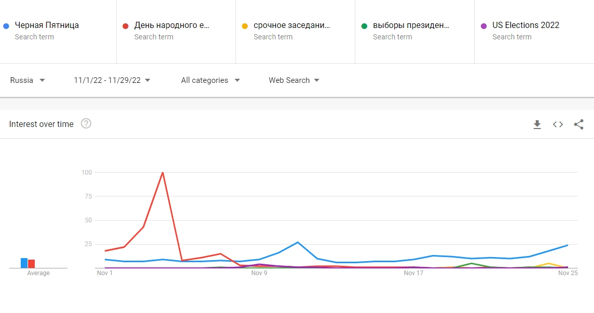Open the Interest over time help icon
594x313 pixels.
[x=86, y=124]
